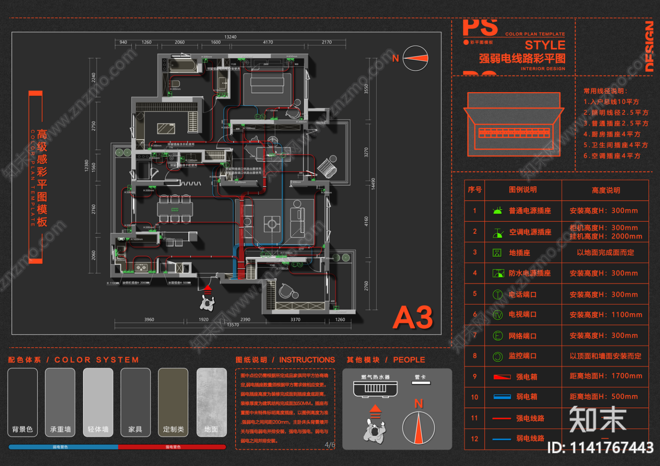The image size is (660, 466).
Task: Click the 其他模块 / PEOPLE heading
Action: 386,360
